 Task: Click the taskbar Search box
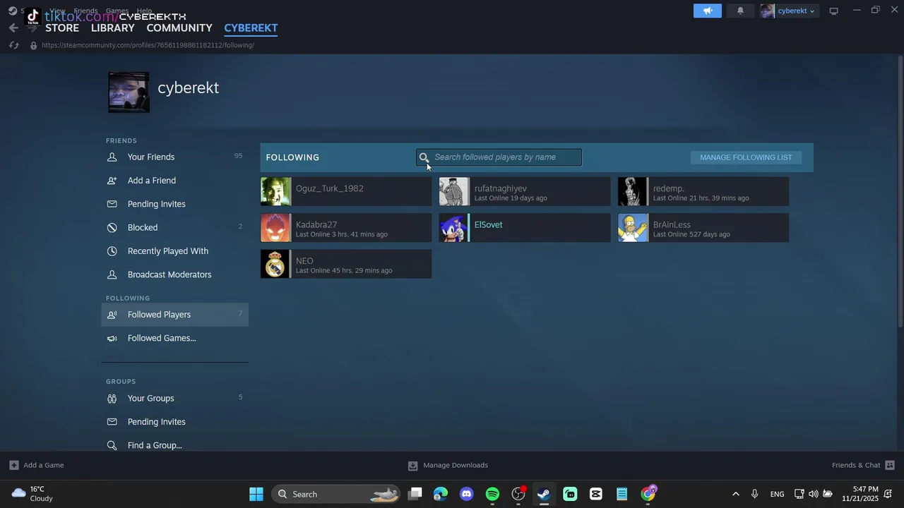tap(336, 494)
